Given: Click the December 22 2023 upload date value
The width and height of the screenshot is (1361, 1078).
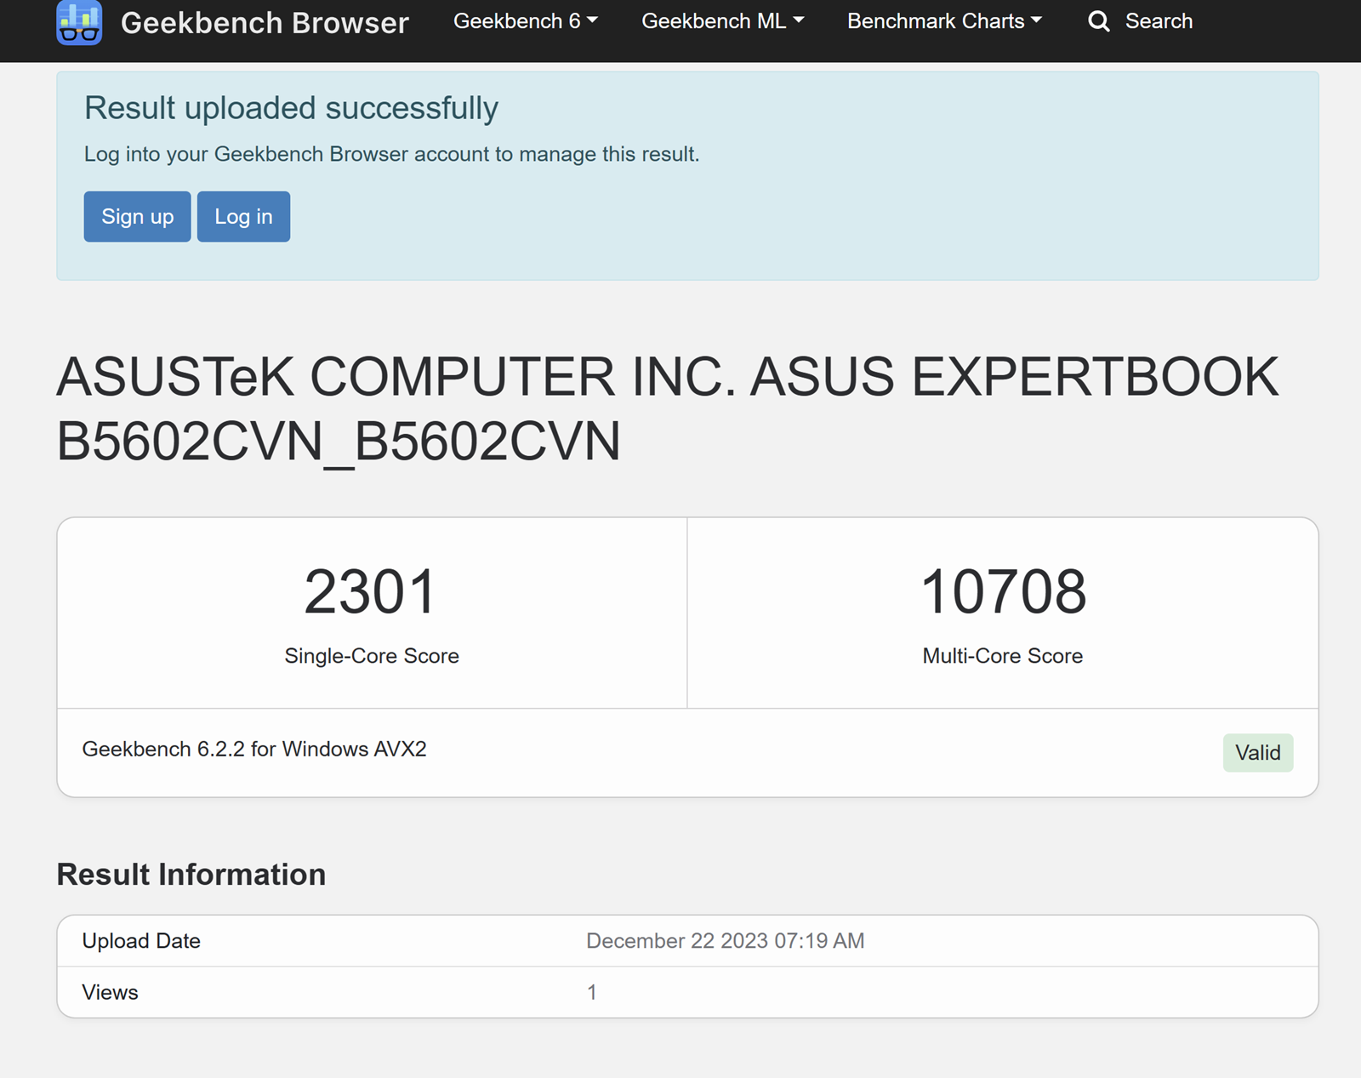Looking at the screenshot, I should 725,941.
